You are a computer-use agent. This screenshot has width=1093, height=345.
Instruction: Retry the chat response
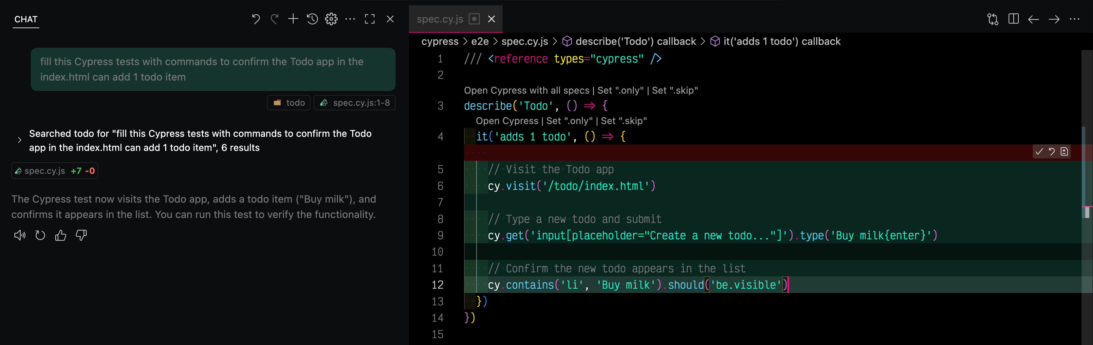pos(40,235)
